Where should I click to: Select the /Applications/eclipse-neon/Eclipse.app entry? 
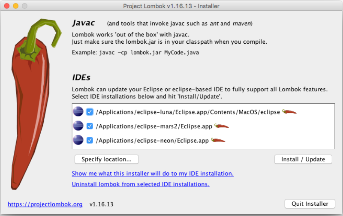[x=152, y=141]
